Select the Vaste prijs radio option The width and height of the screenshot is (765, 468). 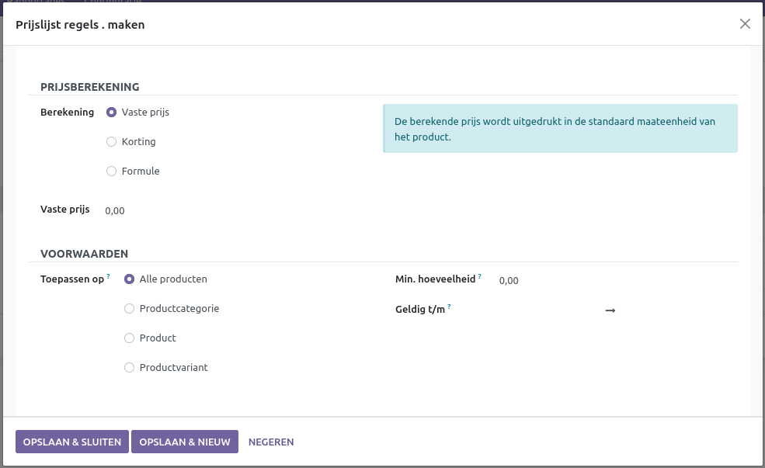(112, 113)
